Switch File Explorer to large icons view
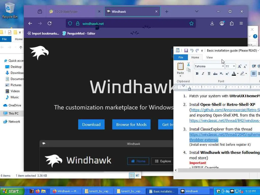The width and height of the screenshot is (260, 195). (x=137, y=175)
